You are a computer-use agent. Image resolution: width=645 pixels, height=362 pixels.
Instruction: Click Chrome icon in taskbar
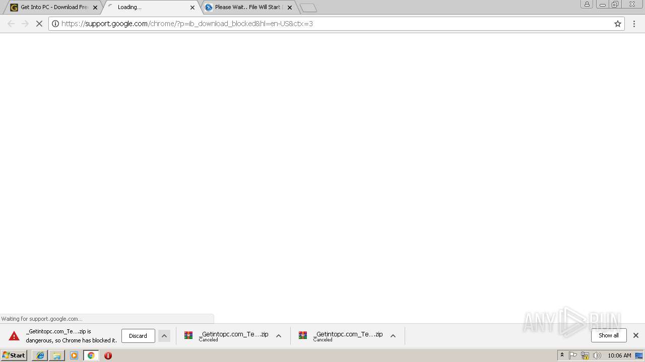click(x=91, y=355)
